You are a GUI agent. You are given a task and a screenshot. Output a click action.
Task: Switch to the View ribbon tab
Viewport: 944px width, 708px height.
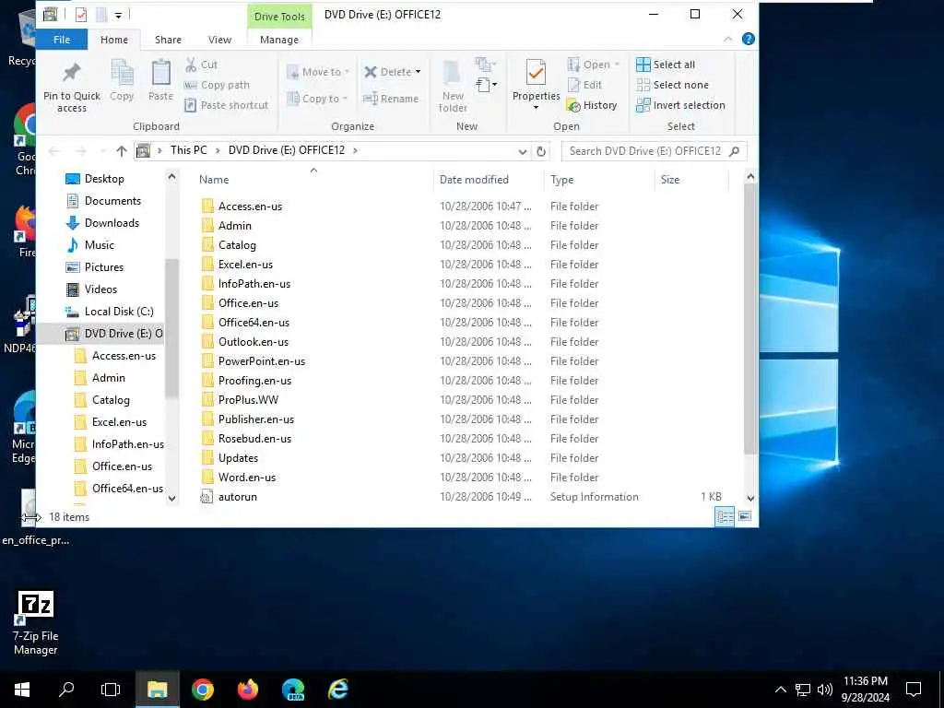point(219,40)
